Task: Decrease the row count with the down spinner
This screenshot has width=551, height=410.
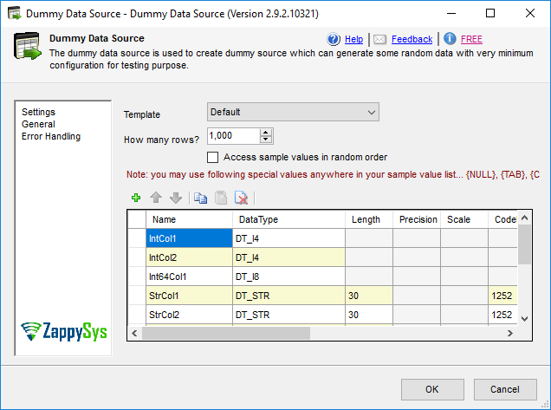Action: [266, 140]
